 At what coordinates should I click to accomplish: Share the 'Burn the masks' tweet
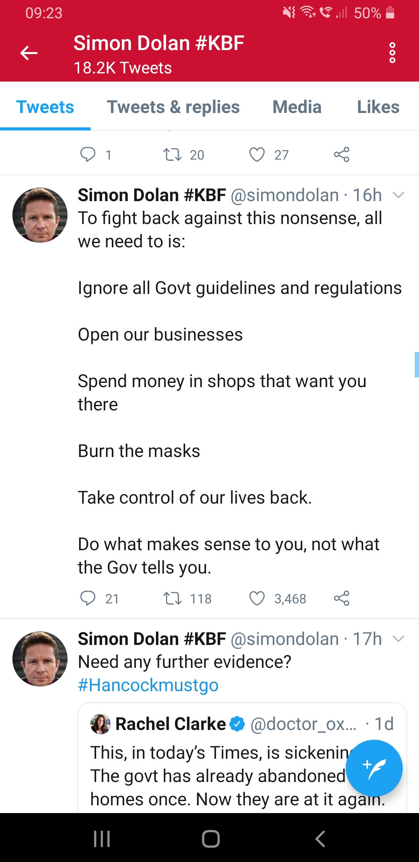coord(341,598)
